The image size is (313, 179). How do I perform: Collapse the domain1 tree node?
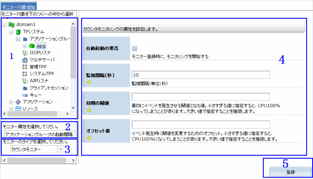pos(5,25)
